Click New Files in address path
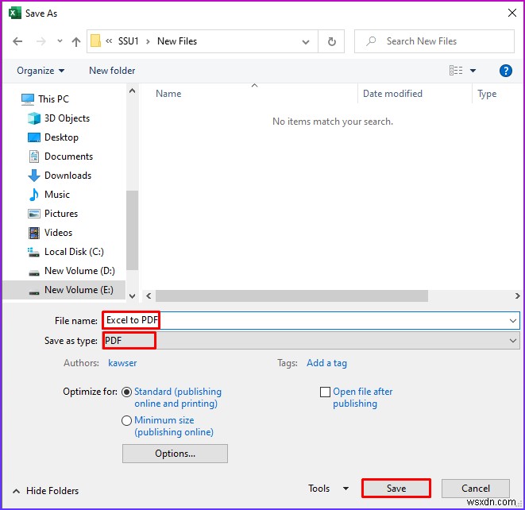This screenshot has height=510, width=525. [x=177, y=41]
